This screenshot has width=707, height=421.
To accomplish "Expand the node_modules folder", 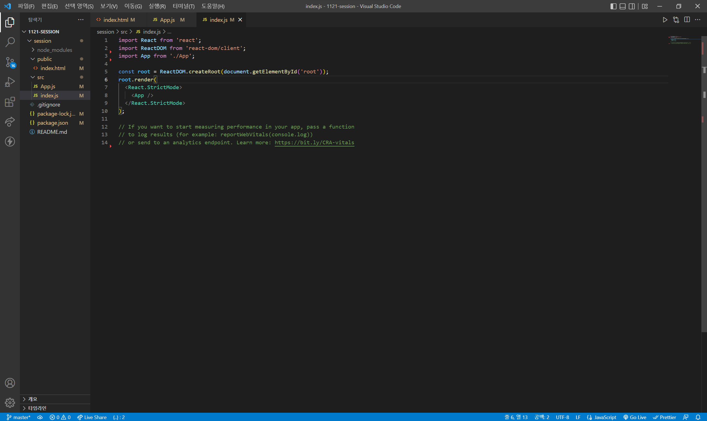I will tap(54, 50).
